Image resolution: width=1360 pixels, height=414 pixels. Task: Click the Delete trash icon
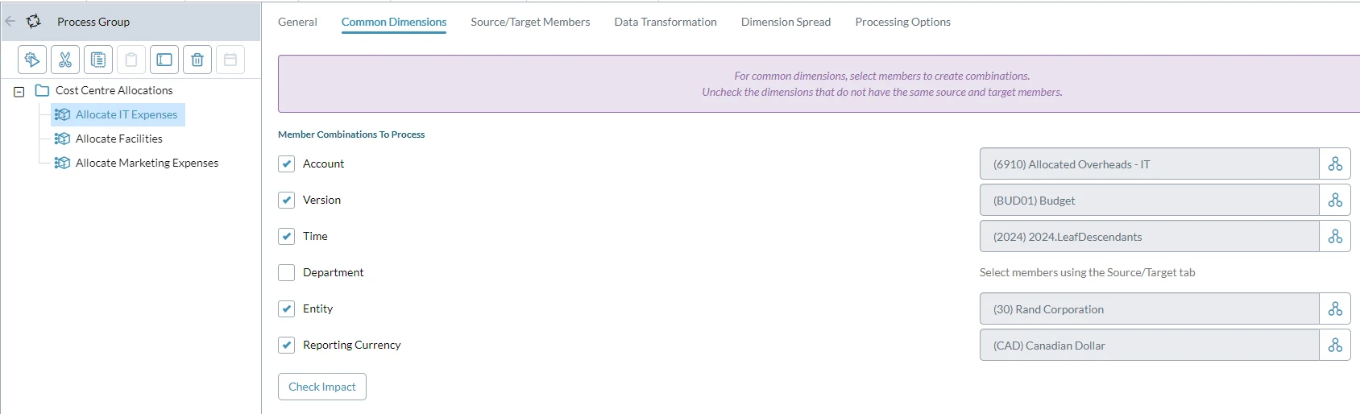[x=197, y=60]
